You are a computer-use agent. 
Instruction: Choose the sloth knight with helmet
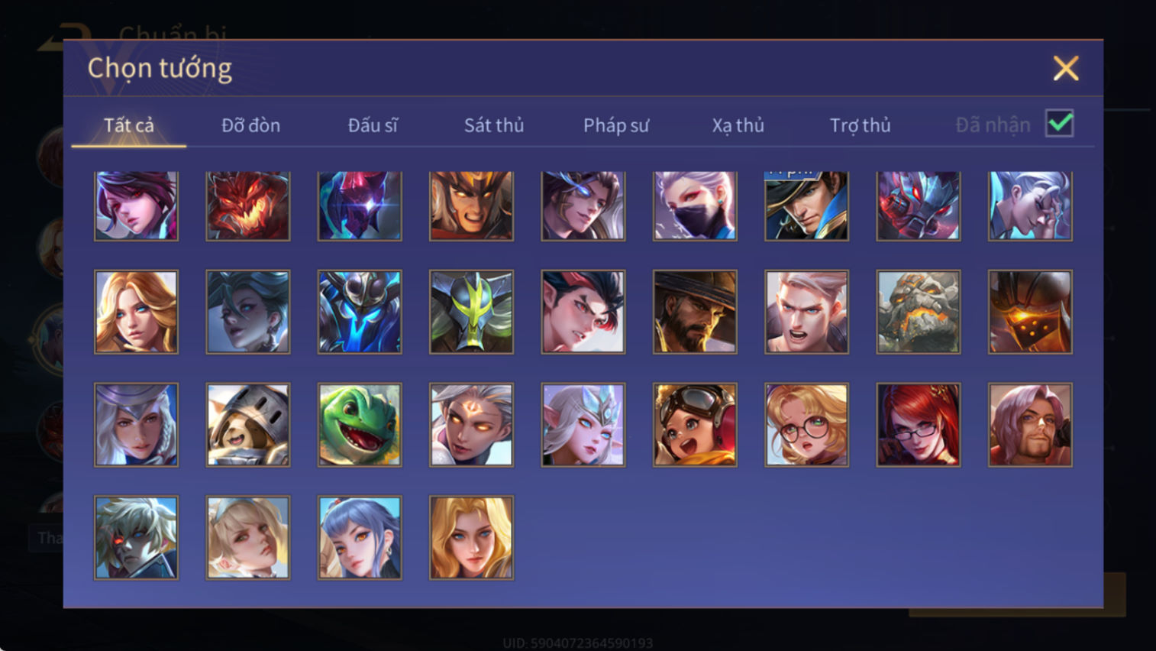point(248,425)
